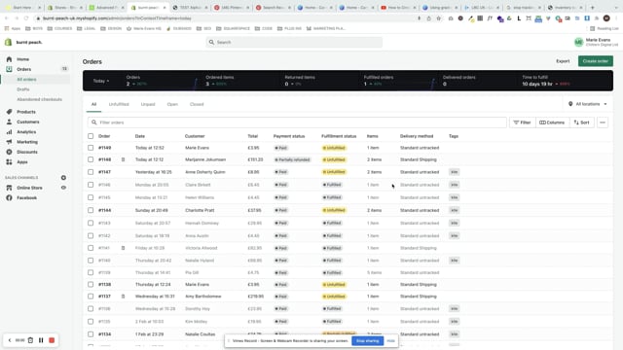Switch to the All orders tab
This screenshot has width=623, height=350.
[x=93, y=104]
